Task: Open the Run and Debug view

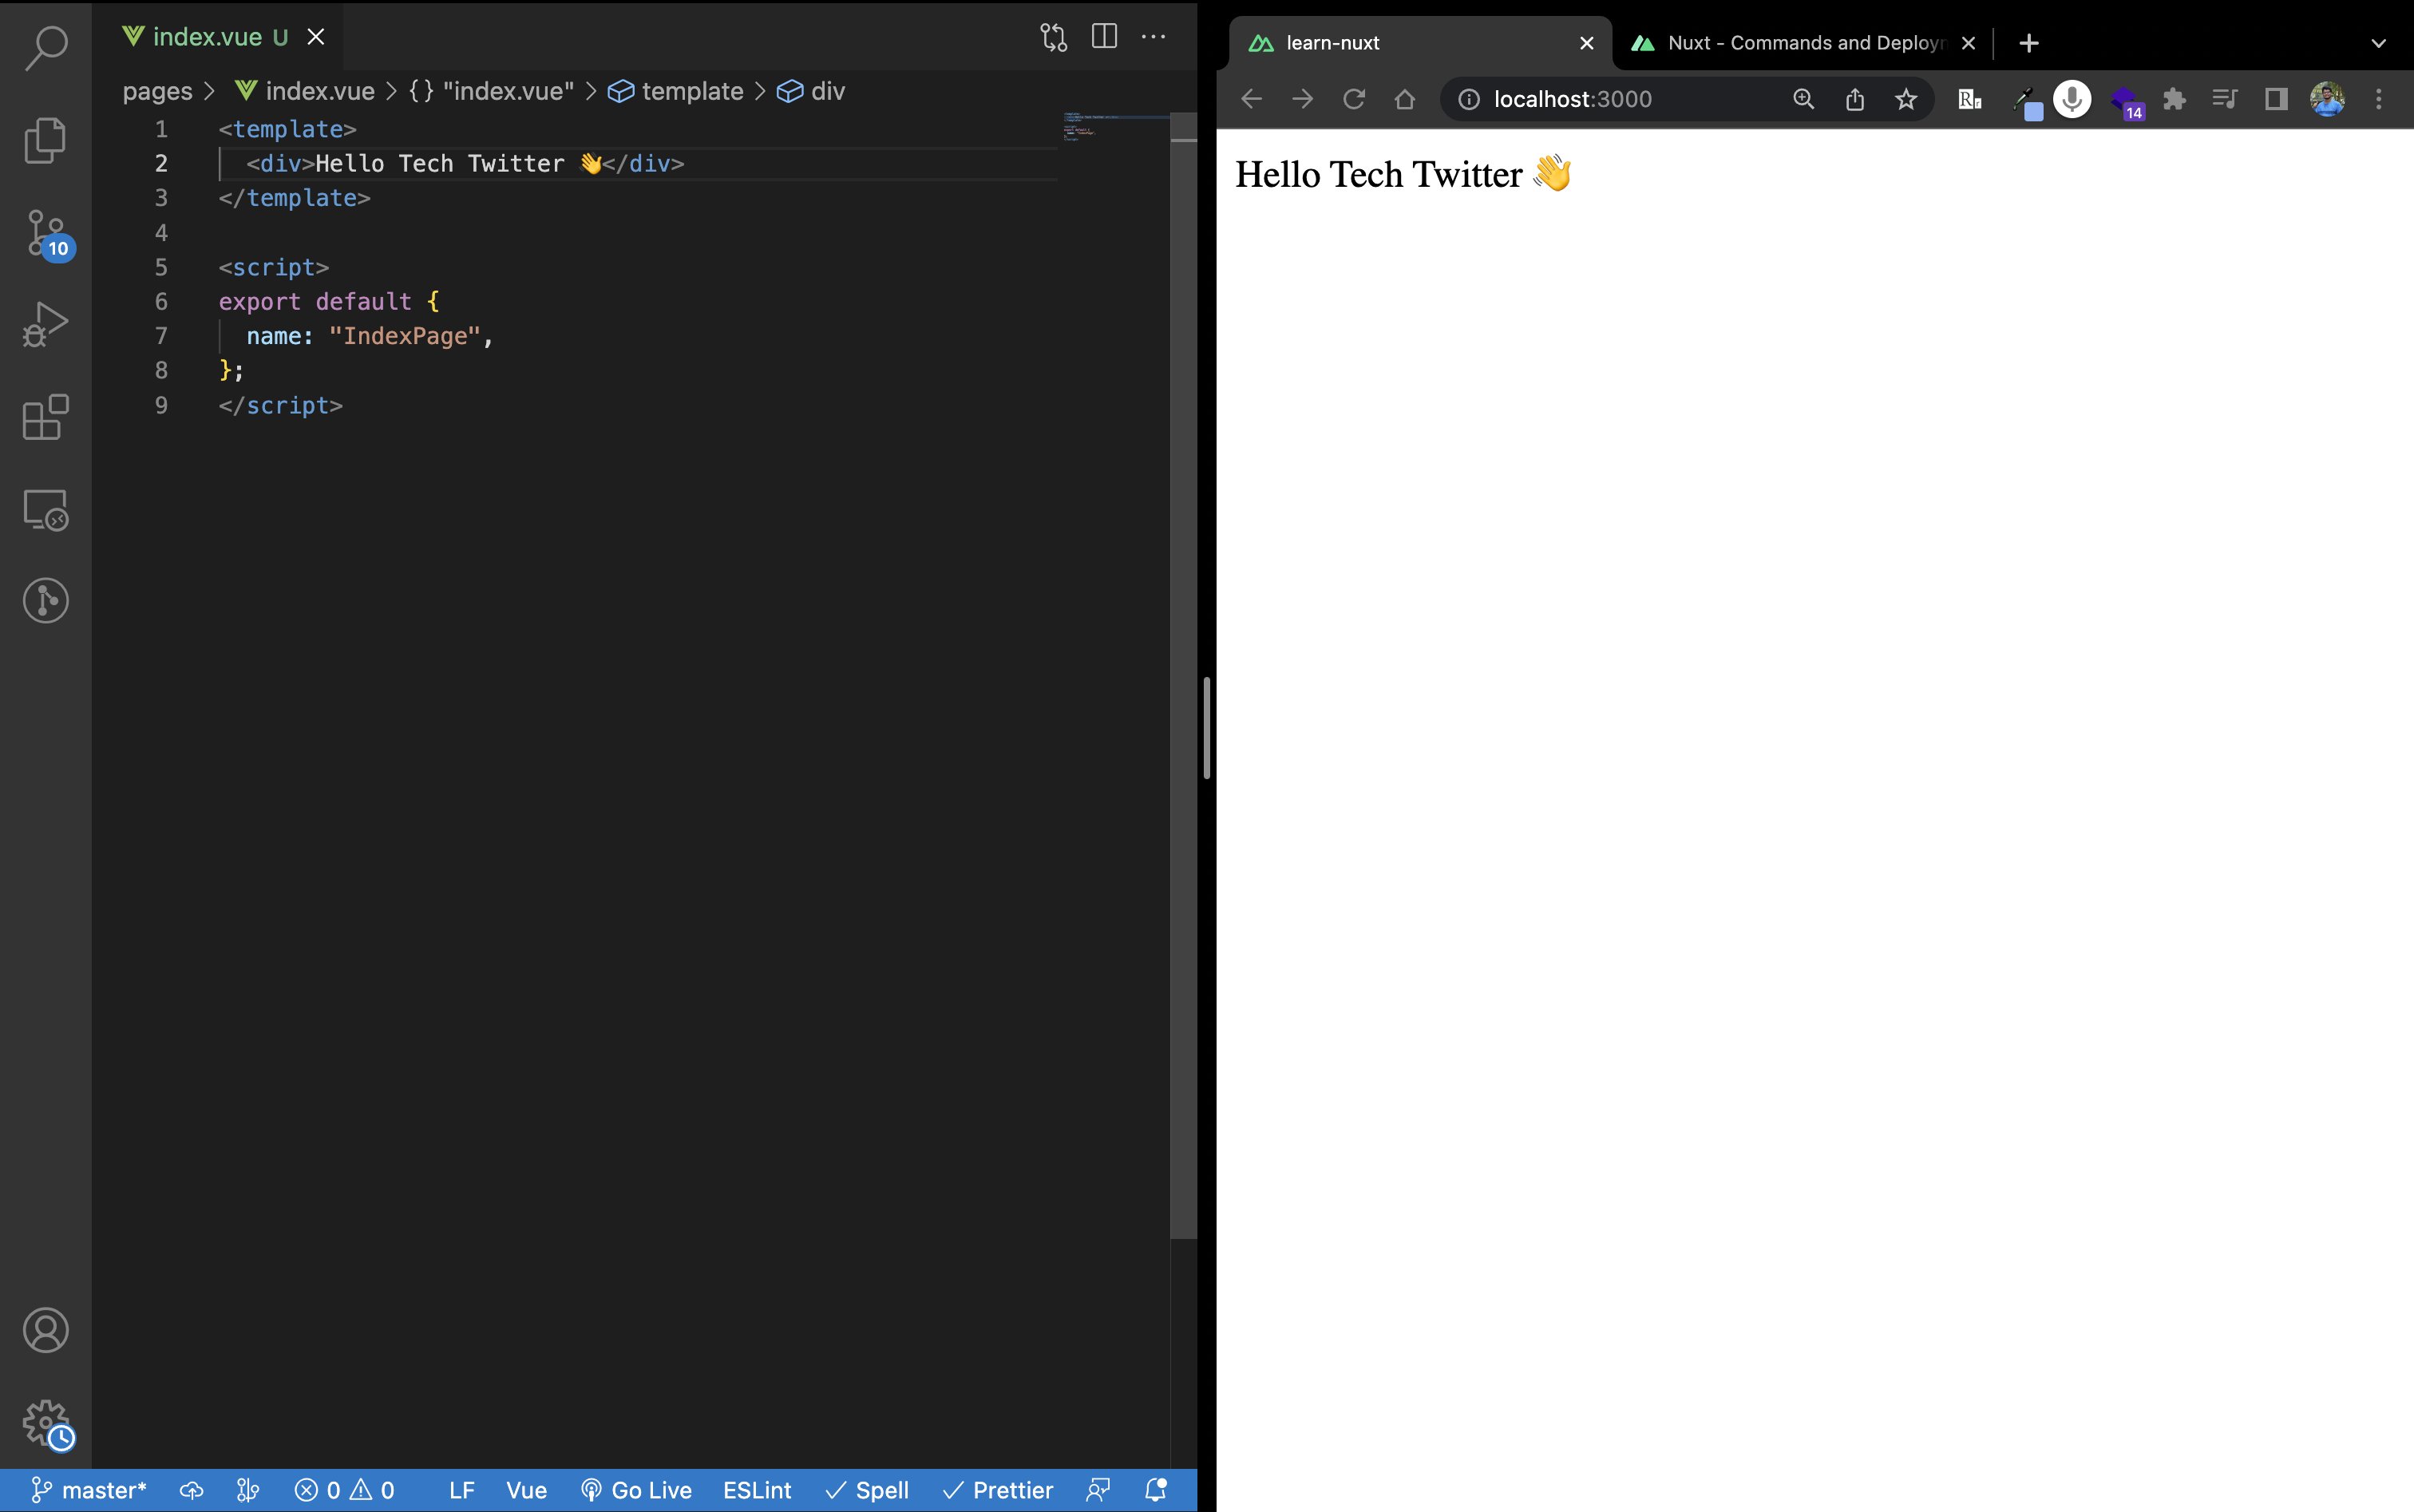Action: (x=46, y=324)
